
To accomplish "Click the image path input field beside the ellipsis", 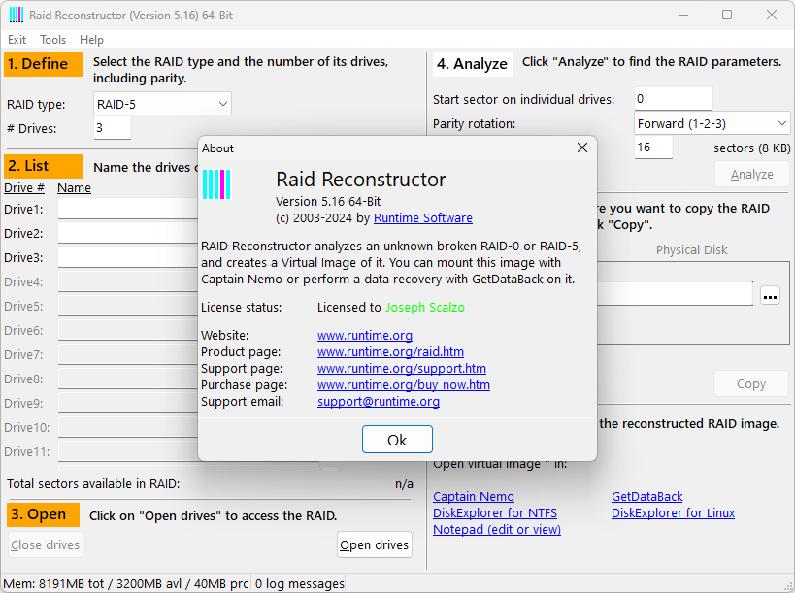I will pos(675,294).
